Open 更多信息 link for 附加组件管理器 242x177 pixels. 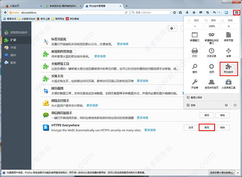click(100, 56)
